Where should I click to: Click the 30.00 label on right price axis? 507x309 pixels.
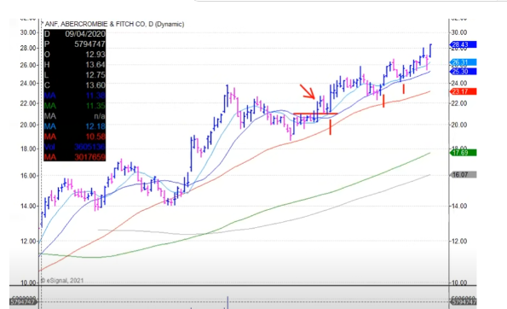pyautogui.click(x=459, y=32)
